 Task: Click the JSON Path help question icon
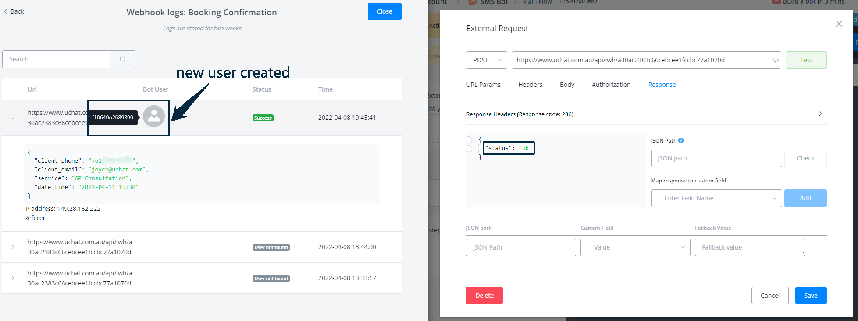(681, 140)
